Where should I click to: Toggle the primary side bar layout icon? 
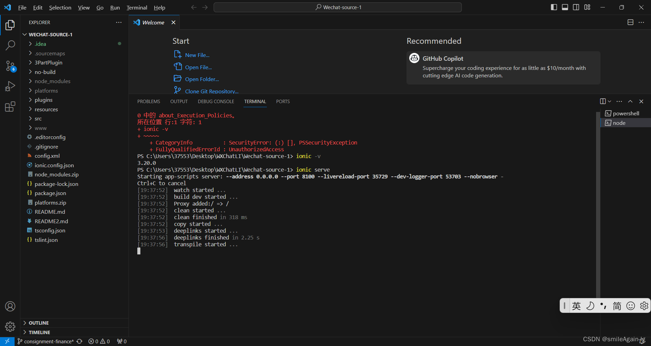pyautogui.click(x=554, y=7)
